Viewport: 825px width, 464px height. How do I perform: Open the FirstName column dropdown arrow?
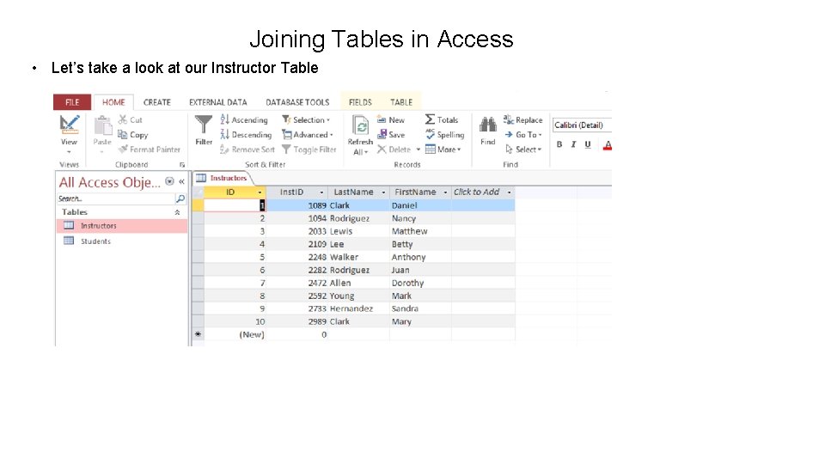(445, 192)
